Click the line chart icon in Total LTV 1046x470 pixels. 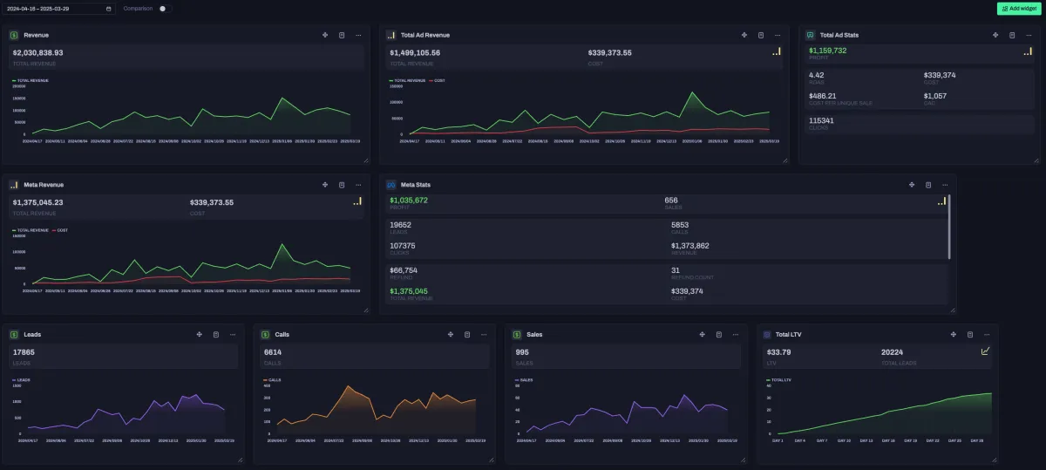point(985,351)
